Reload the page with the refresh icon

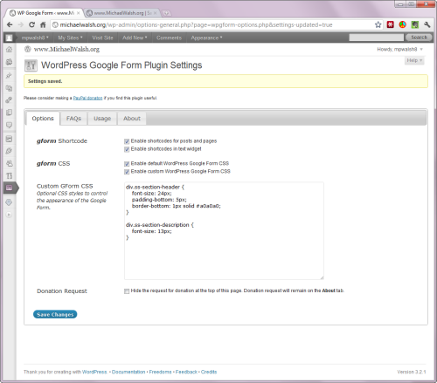(x=31, y=24)
